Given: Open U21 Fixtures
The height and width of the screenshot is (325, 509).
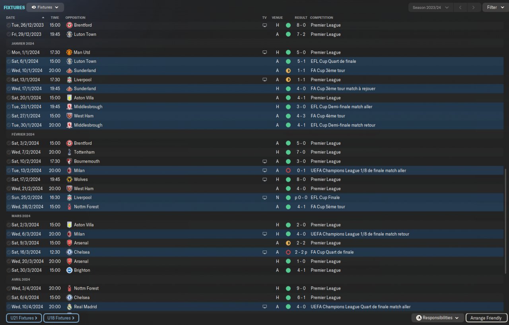Looking at the screenshot, I should tap(24, 318).
